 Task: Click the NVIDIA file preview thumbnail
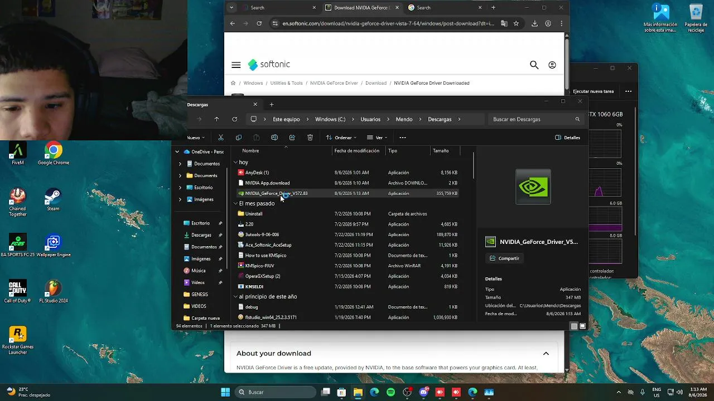coord(533,187)
